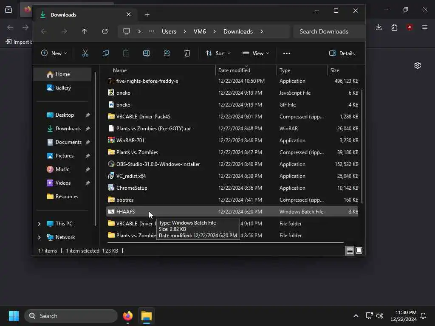The height and width of the screenshot is (326, 435).
Task: Select Home in navigation pane
Action: click(62, 74)
